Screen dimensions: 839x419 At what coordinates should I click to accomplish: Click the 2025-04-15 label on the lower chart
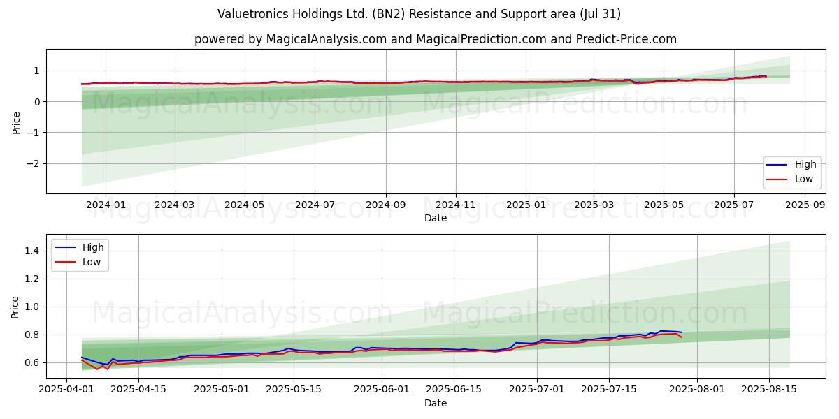(137, 391)
